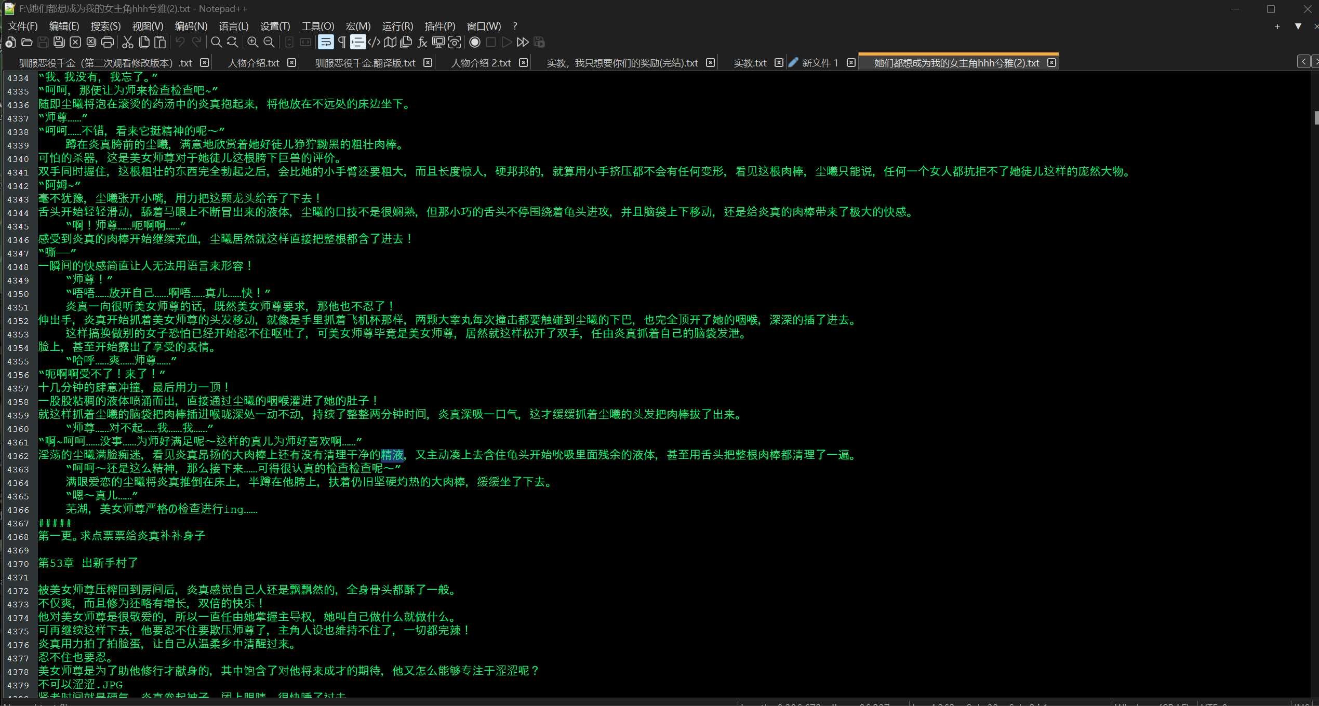The width and height of the screenshot is (1319, 706).
Task: Open the Find magnifier tool
Action: coord(217,42)
